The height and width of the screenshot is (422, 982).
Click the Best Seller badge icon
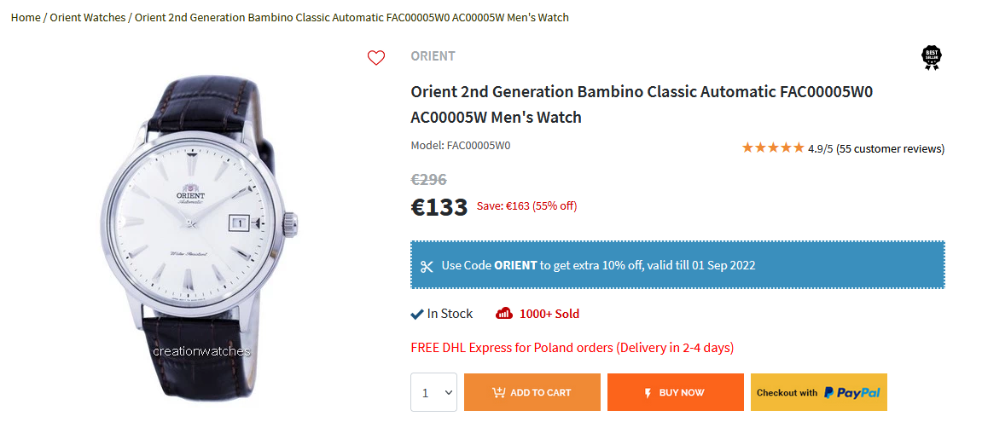[x=932, y=57]
